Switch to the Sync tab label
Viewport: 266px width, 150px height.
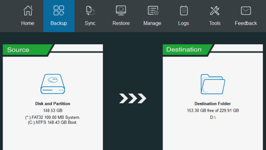(x=90, y=23)
